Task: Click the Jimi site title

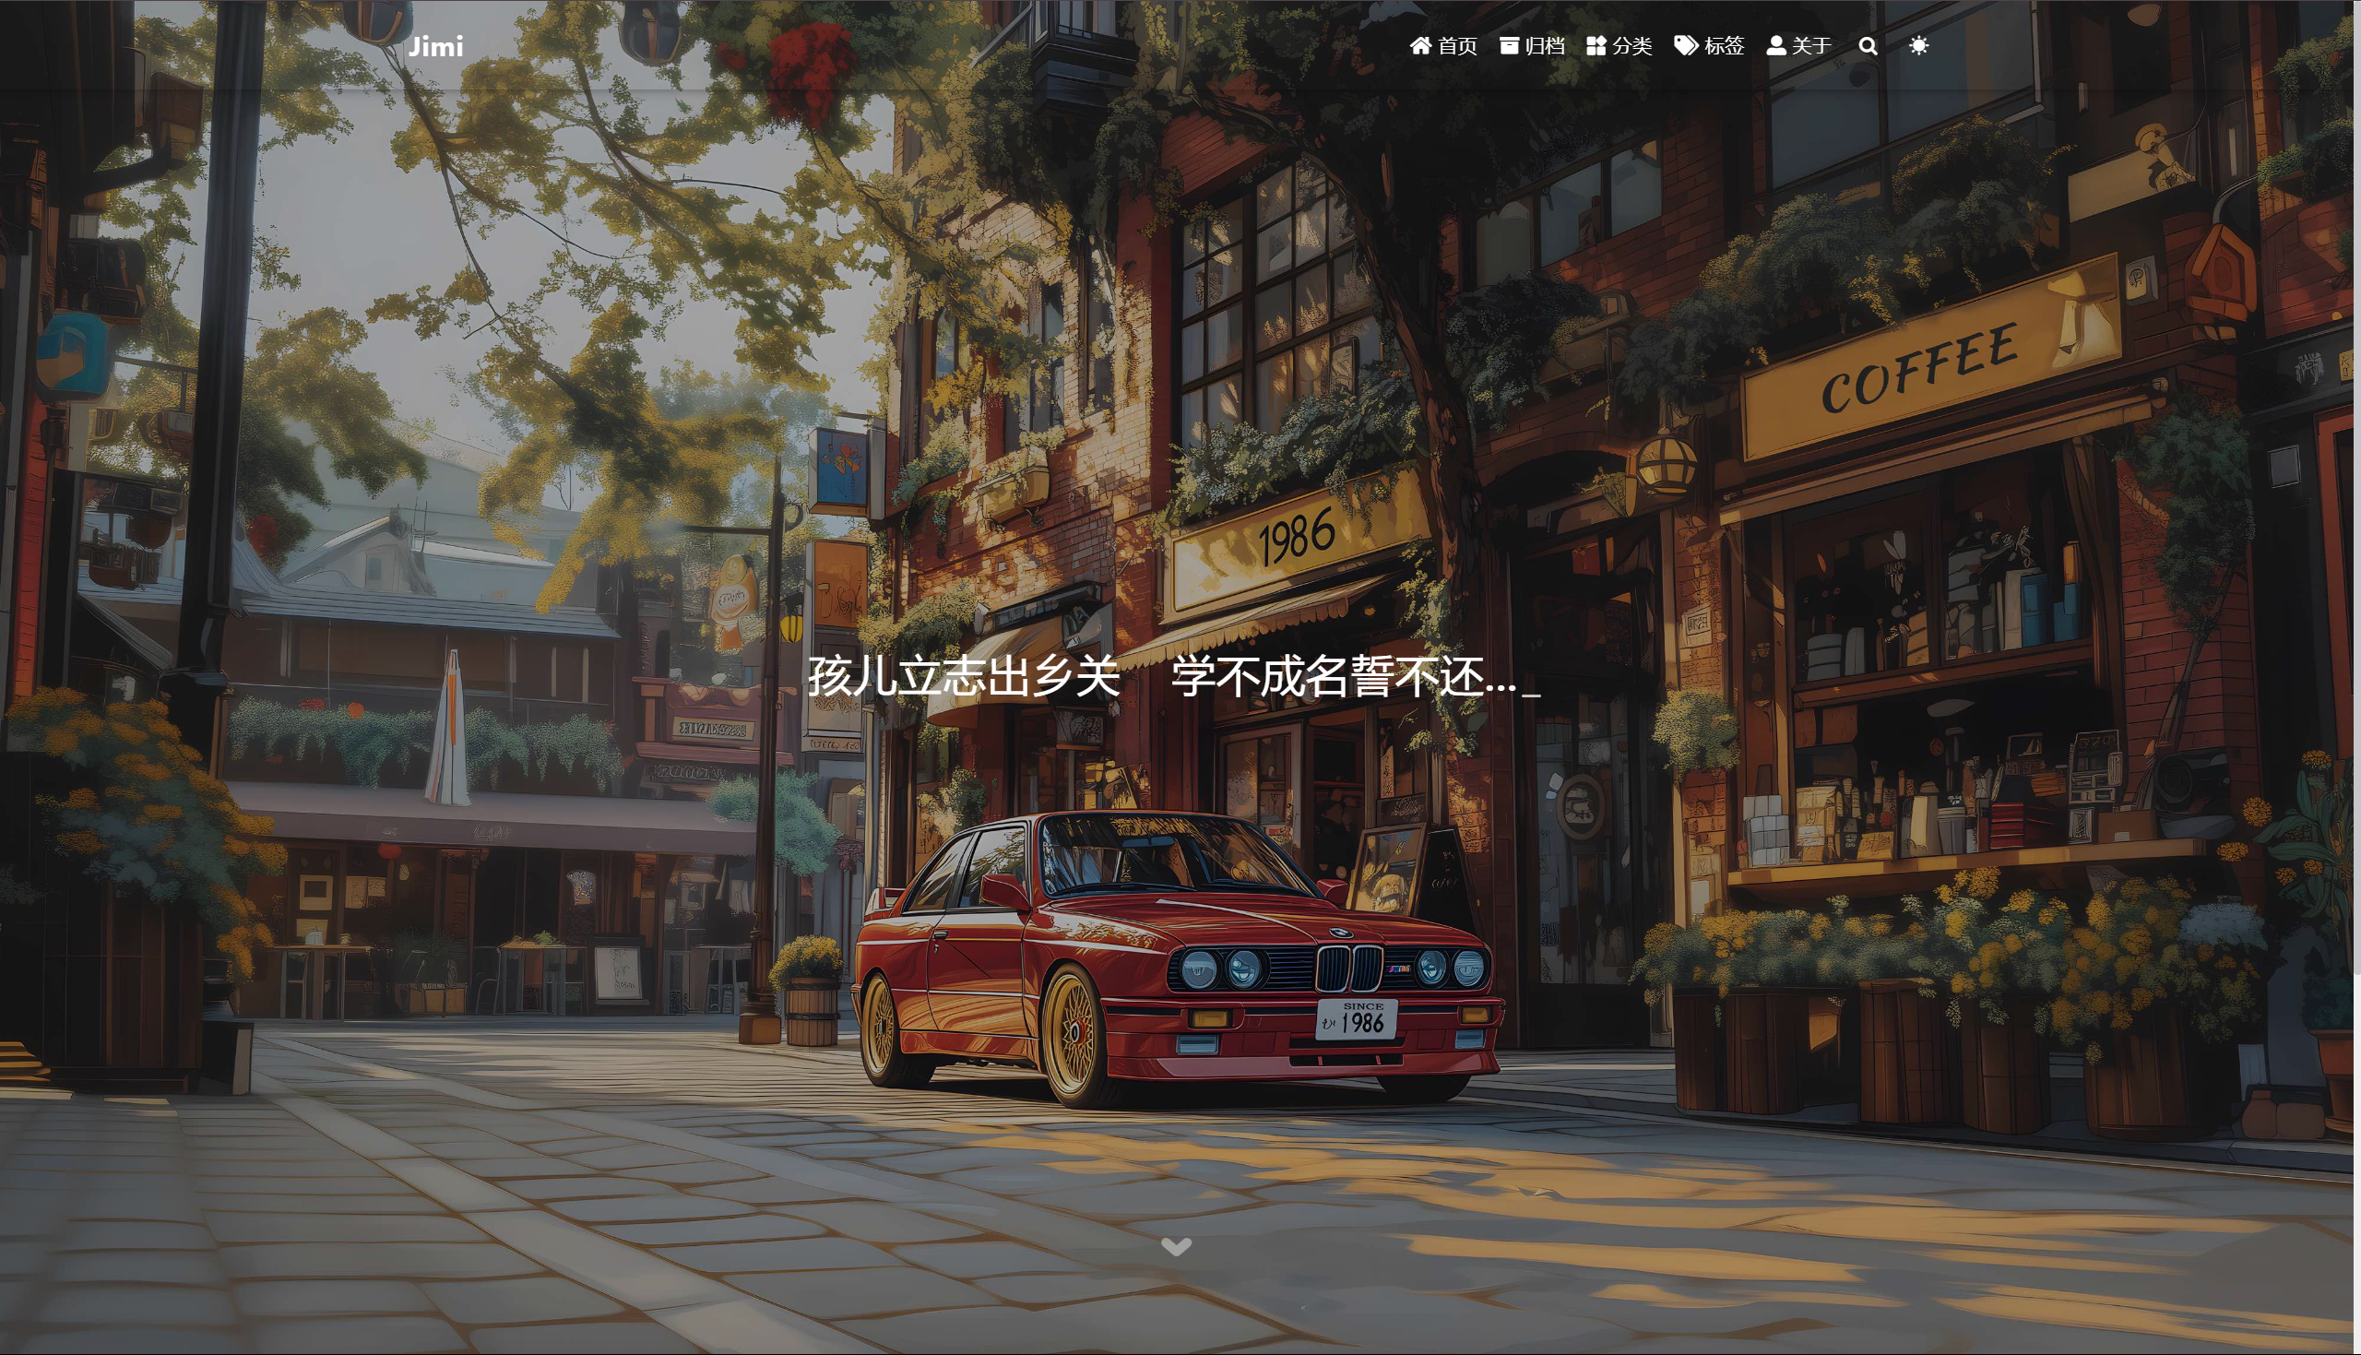Action: click(435, 46)
